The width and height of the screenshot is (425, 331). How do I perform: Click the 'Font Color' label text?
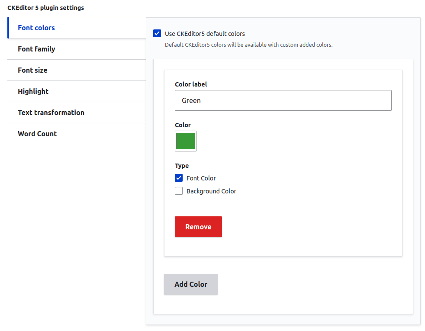click(201, 178)
